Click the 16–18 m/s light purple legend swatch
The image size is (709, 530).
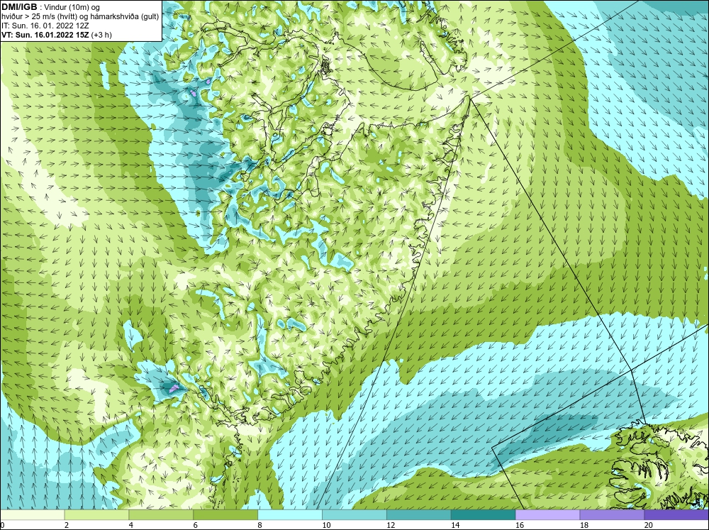pyautogui.click(x=548, y=515)
